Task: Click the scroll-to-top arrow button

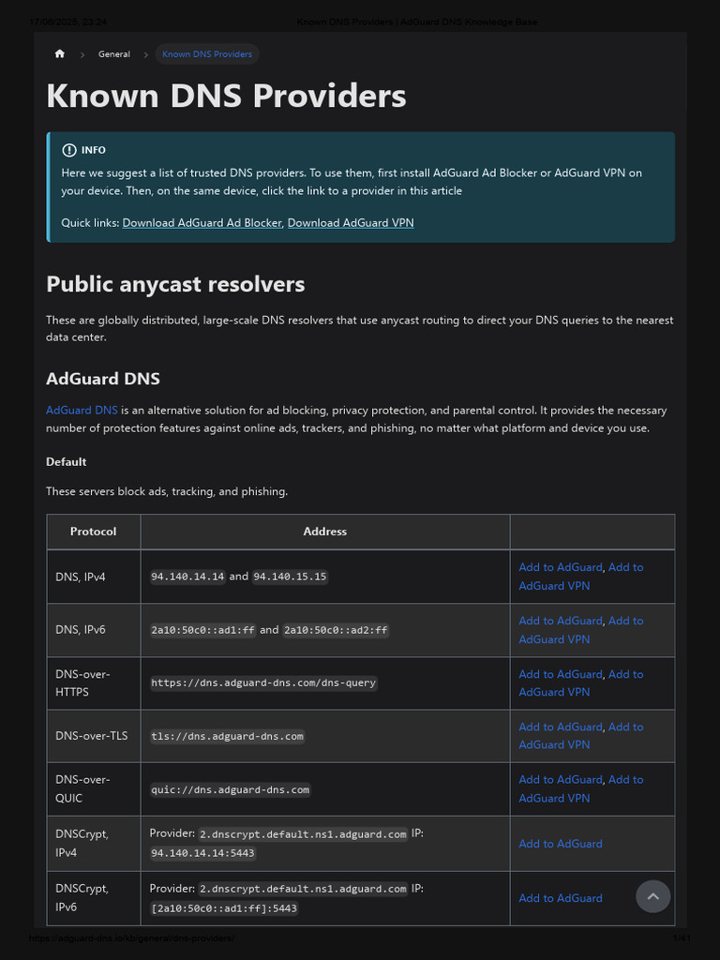Action: [x=652, y=896]
